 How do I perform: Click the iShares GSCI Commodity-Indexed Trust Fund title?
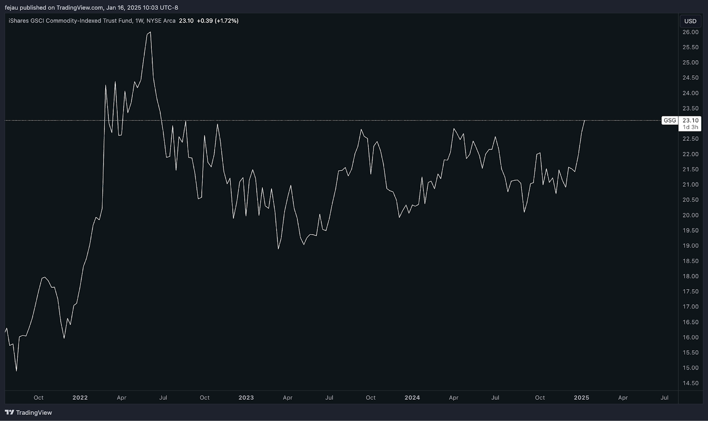70,21
